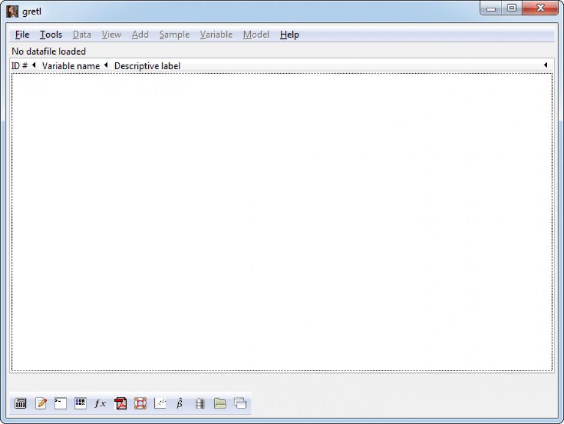Click the 'No datafile loaded' status text

(49, 51)
